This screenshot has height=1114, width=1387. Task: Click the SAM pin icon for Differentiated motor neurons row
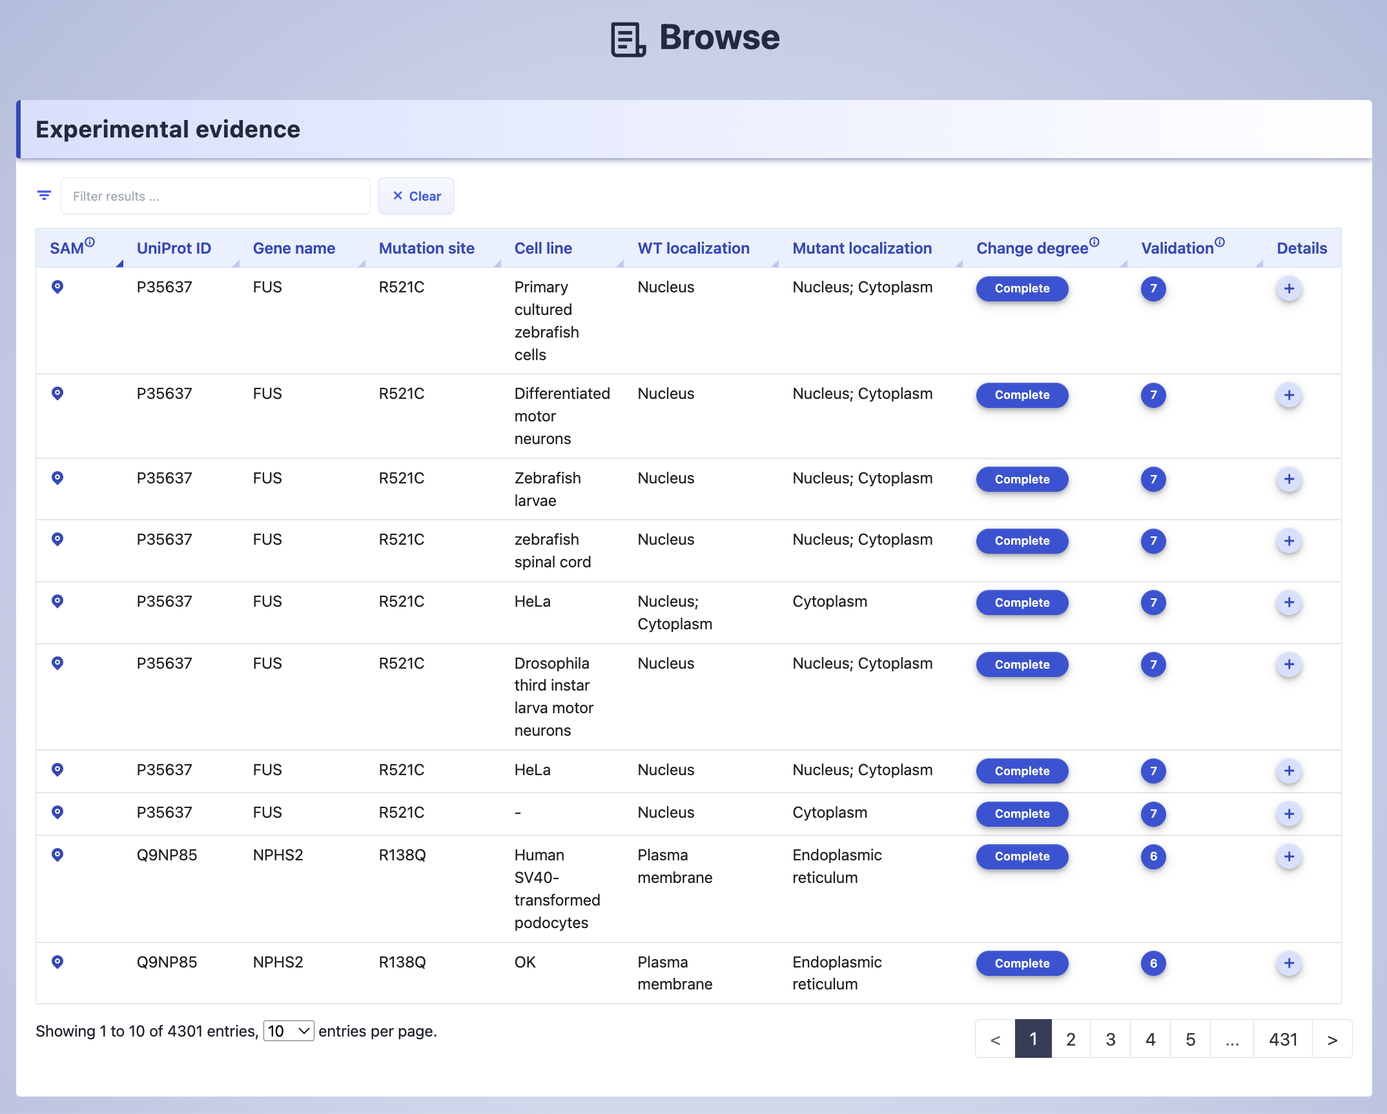[x=57, y=394]
